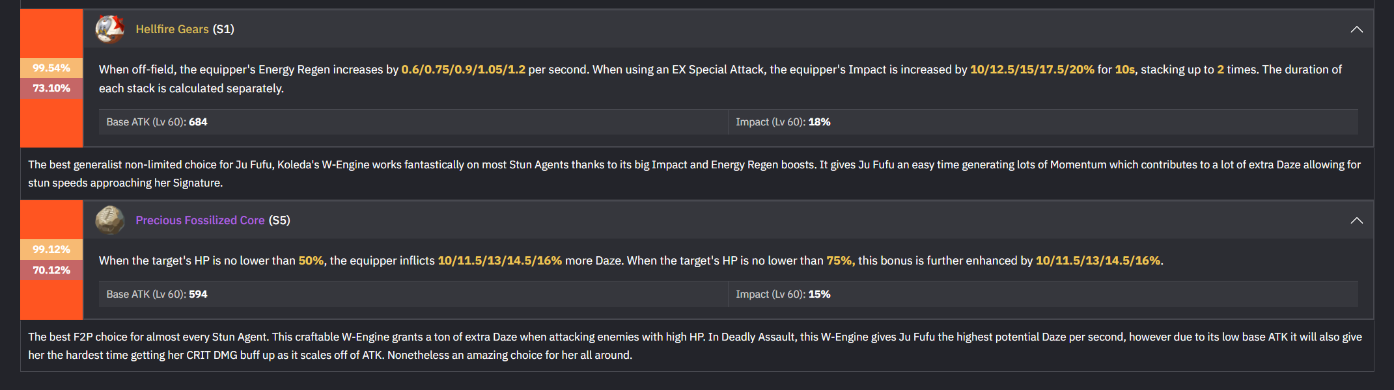
Task: Open the Precious Fossilized Core name link
Action: point(200,220)
